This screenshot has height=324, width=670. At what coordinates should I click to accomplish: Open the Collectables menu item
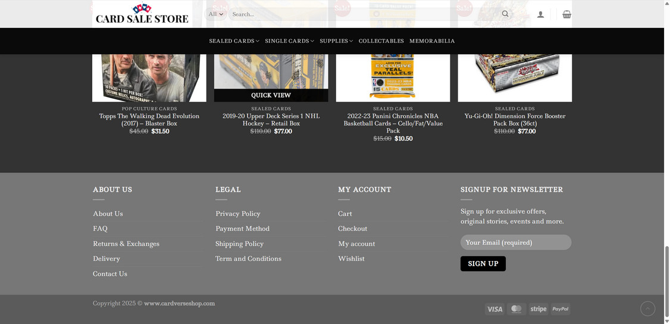[381, 41]
